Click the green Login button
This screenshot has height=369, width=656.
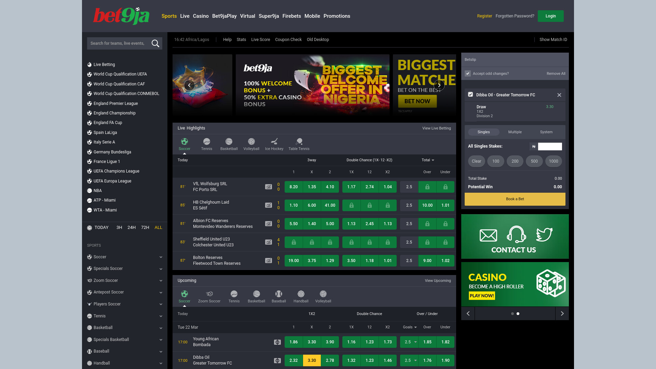pyautogui.click(x=550, y=16)
